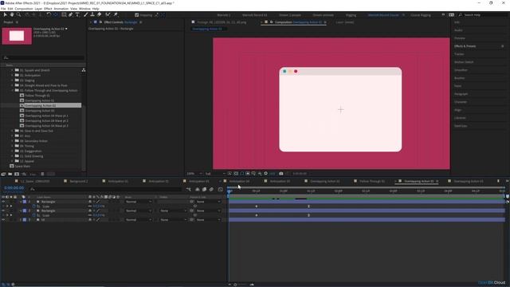Viewport: 510px width, 287px height.
Task: Open parent dropdown for the third layer
Action: pos(208,220)
